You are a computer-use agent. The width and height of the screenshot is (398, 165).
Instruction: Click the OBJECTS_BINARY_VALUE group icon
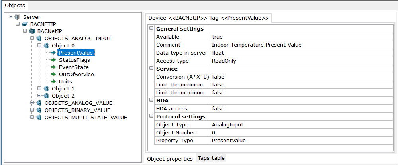pos(39,110)
